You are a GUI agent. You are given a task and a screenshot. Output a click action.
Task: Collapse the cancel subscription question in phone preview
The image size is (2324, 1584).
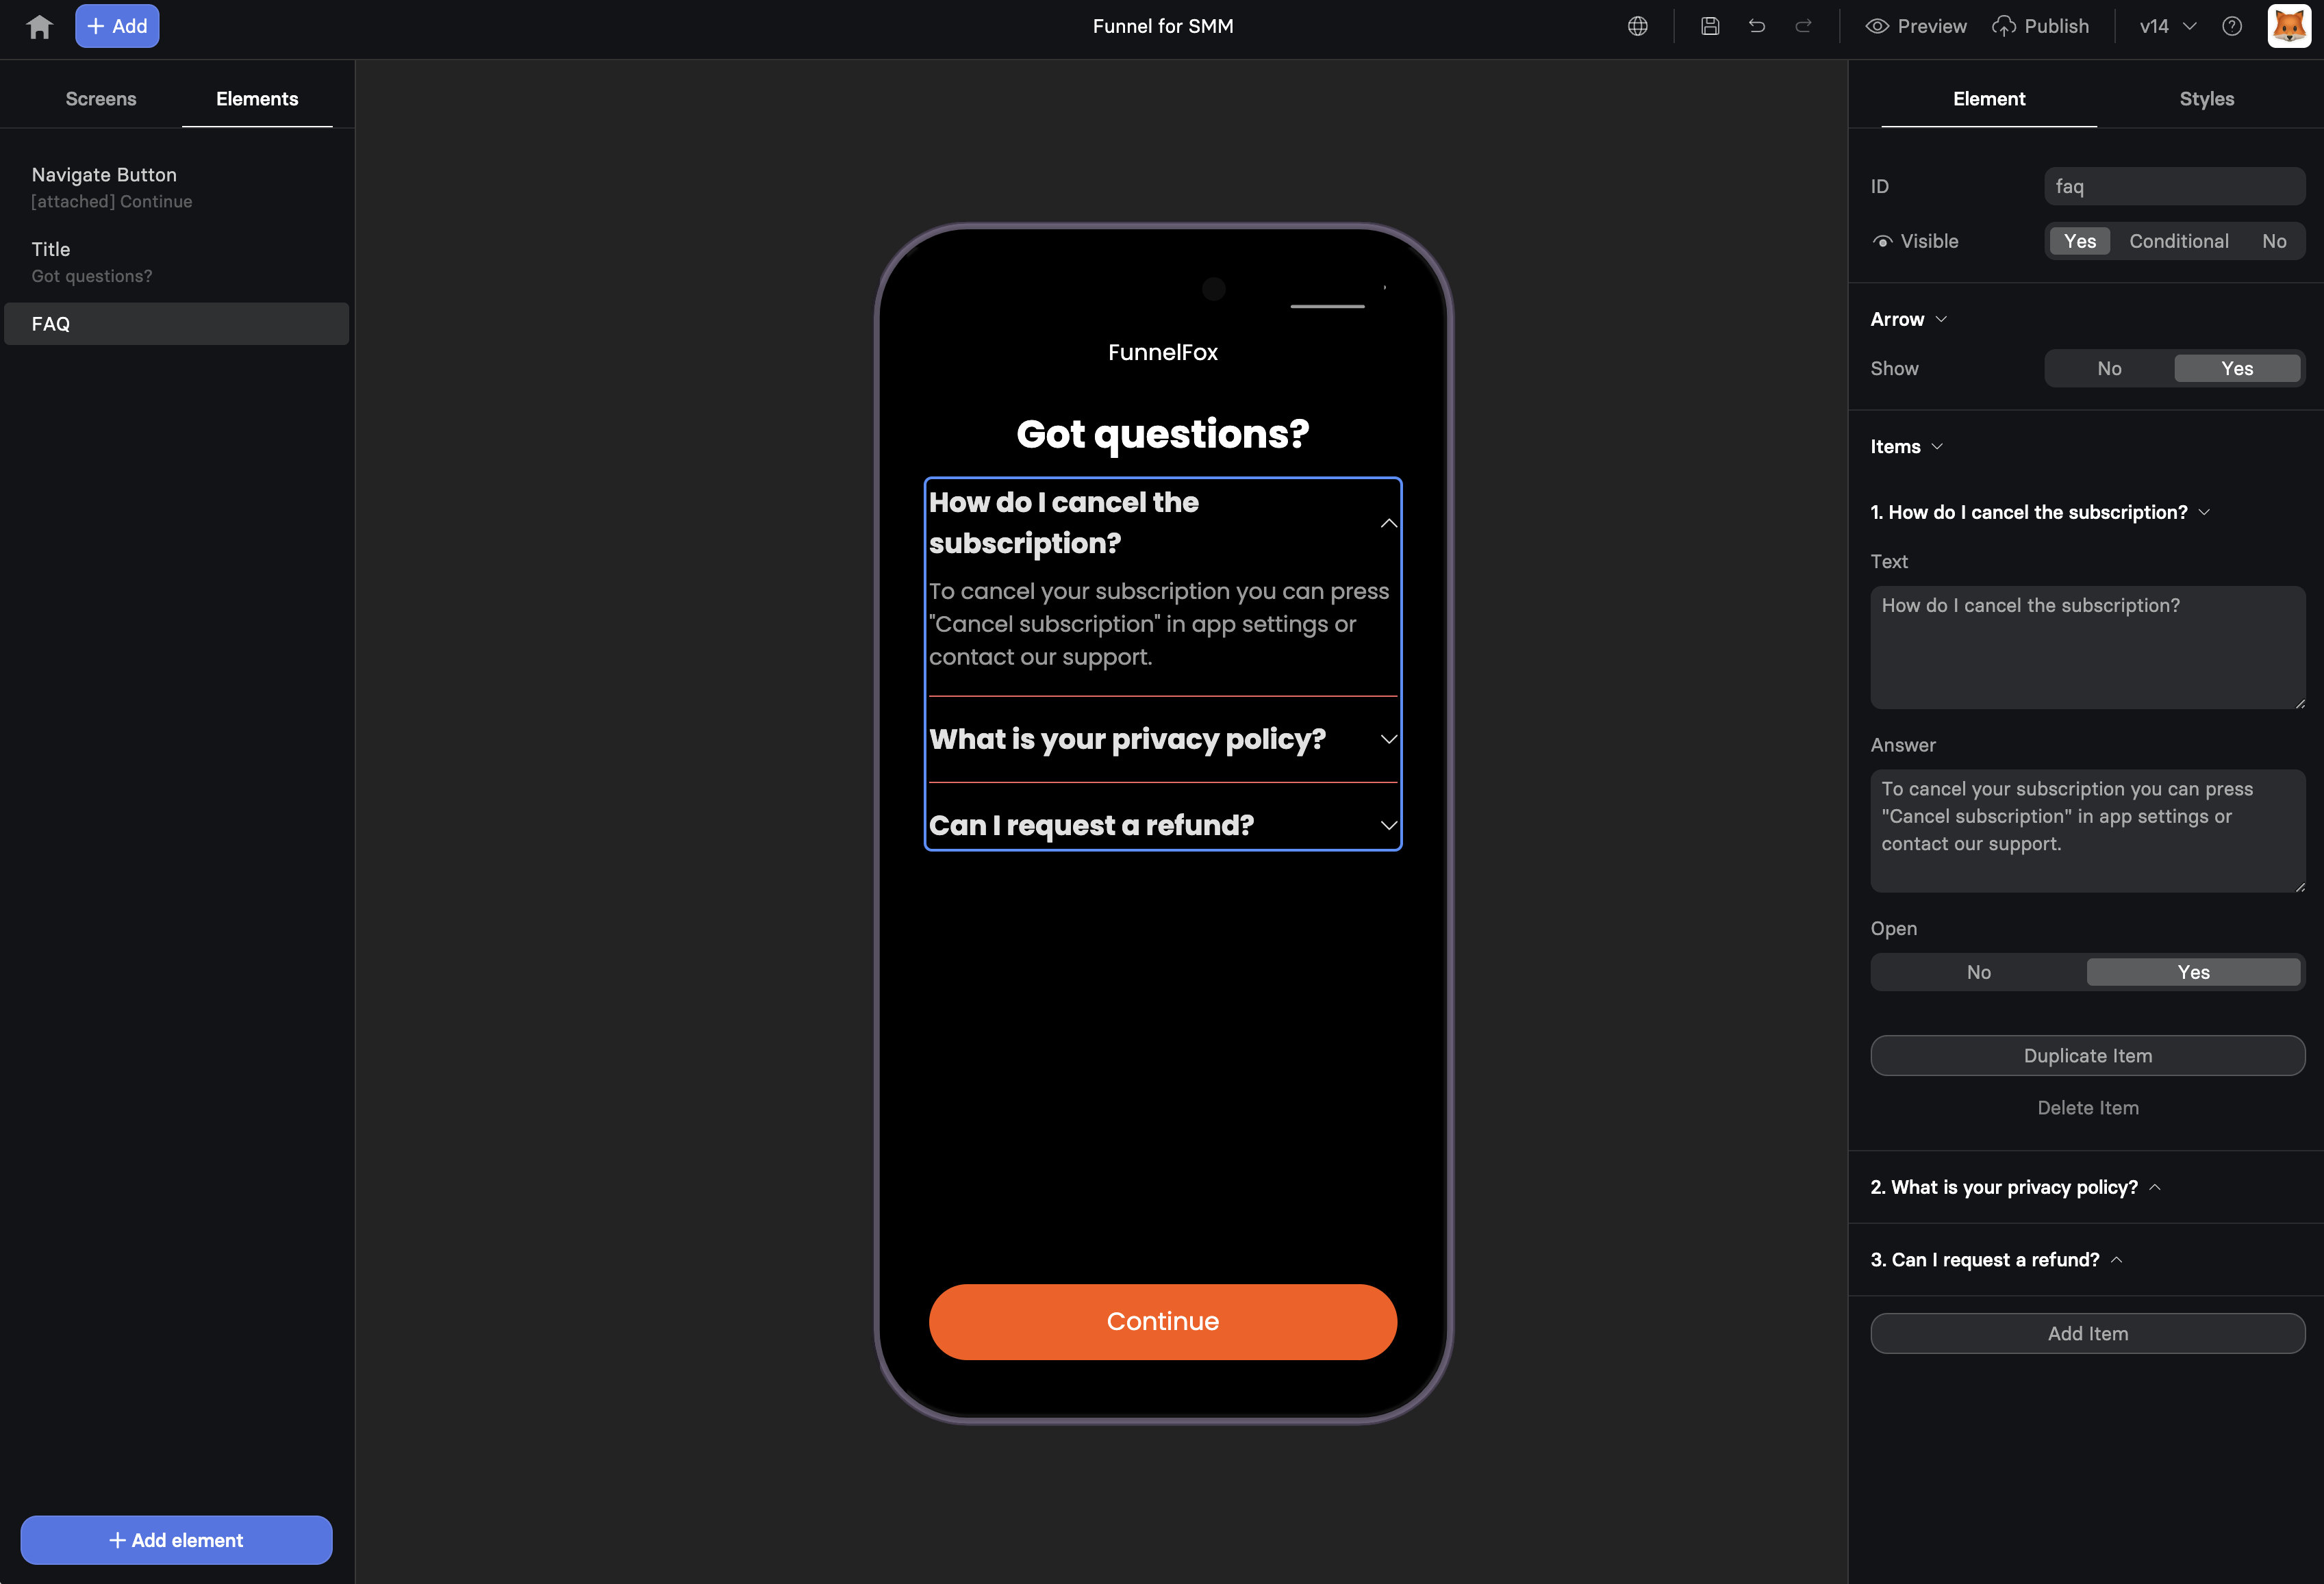click(1389, 523)
